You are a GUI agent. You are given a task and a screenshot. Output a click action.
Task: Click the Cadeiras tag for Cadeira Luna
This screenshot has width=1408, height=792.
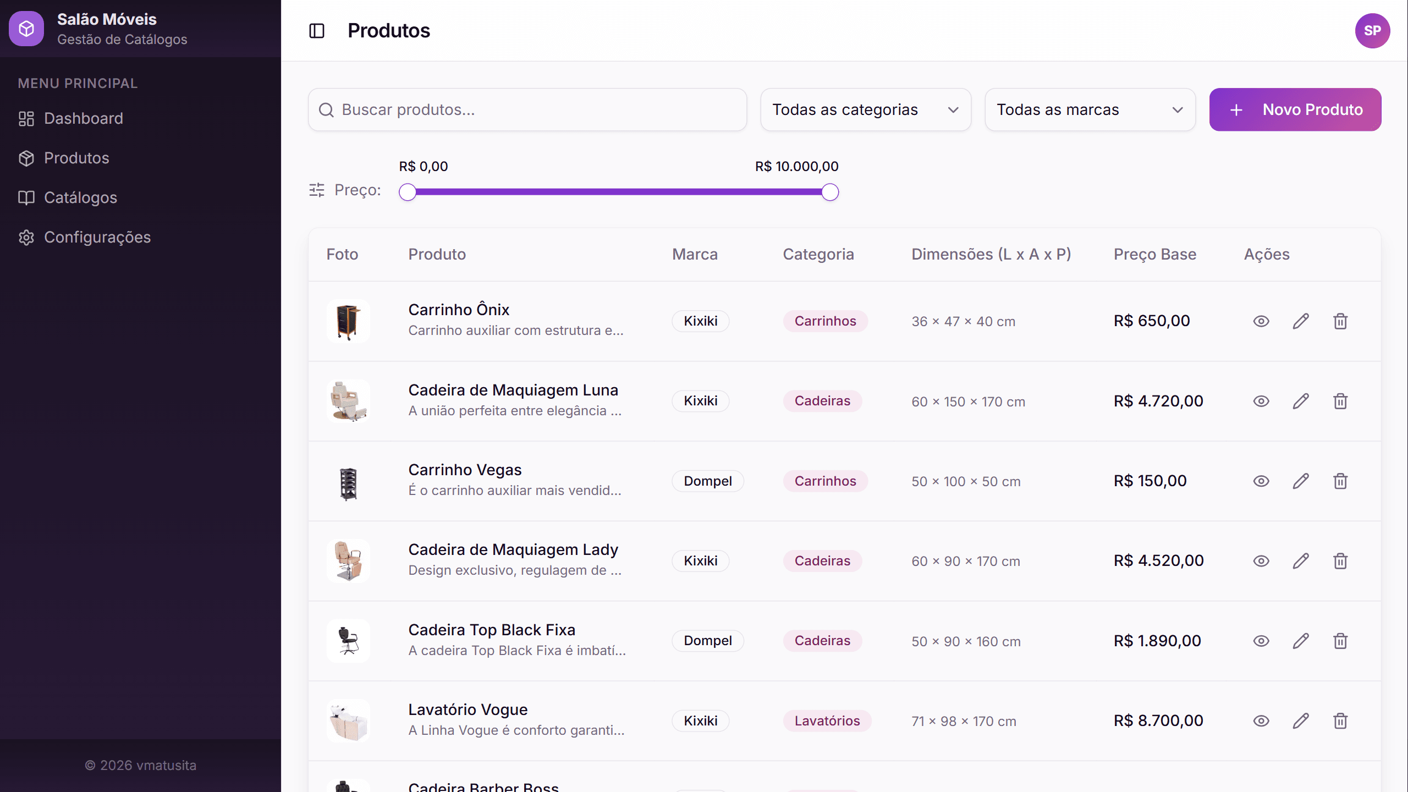coord(822,401)
